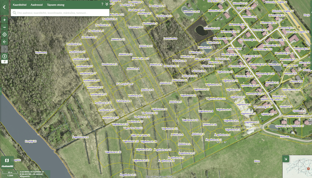
Task: Click the magnifier search icon
Action: pos(14,13)
